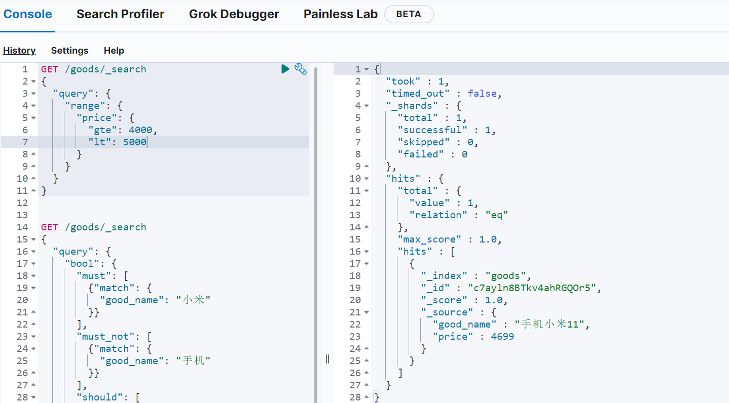Image resolution: width=729 pixels, height=403 pixels.
Task: Fold the "range" block at editor line 4
Action: 33,106
